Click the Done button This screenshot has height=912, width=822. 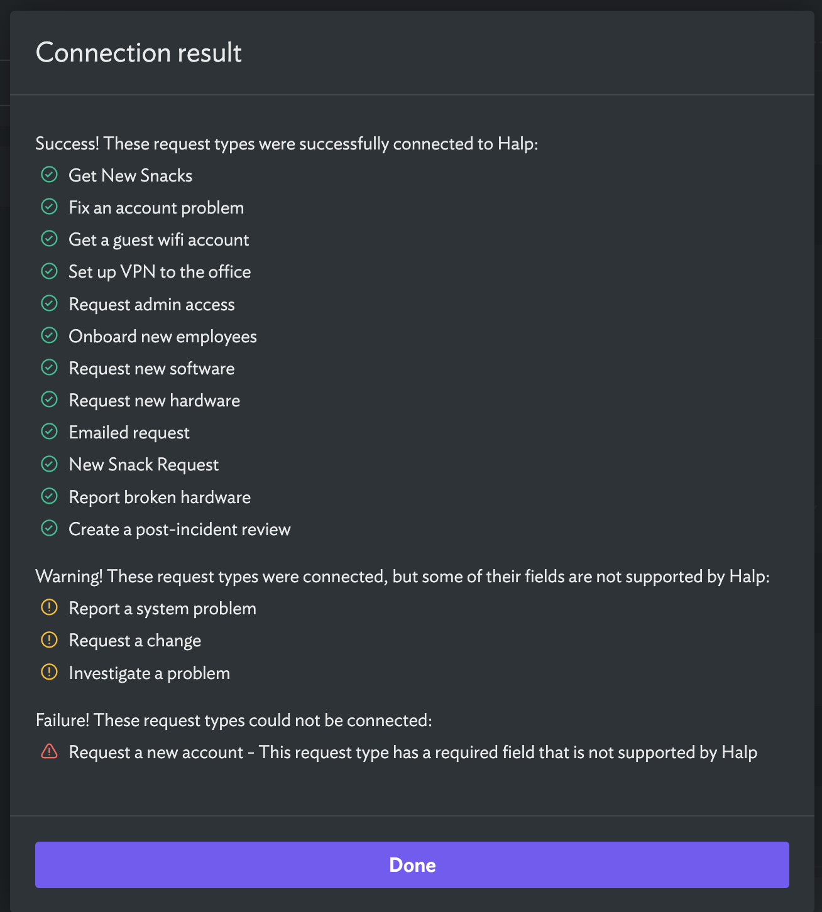click(412, 865)
